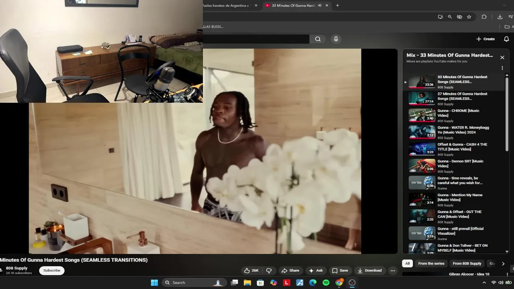Screen dimensions: 514x289
Task: Start voice search with the microphone icon
Action: pyautogui.click(x=336, y=39)
